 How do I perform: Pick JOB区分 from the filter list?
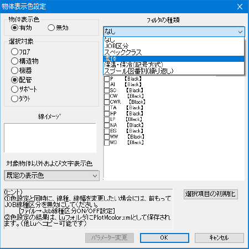[174, 46]
